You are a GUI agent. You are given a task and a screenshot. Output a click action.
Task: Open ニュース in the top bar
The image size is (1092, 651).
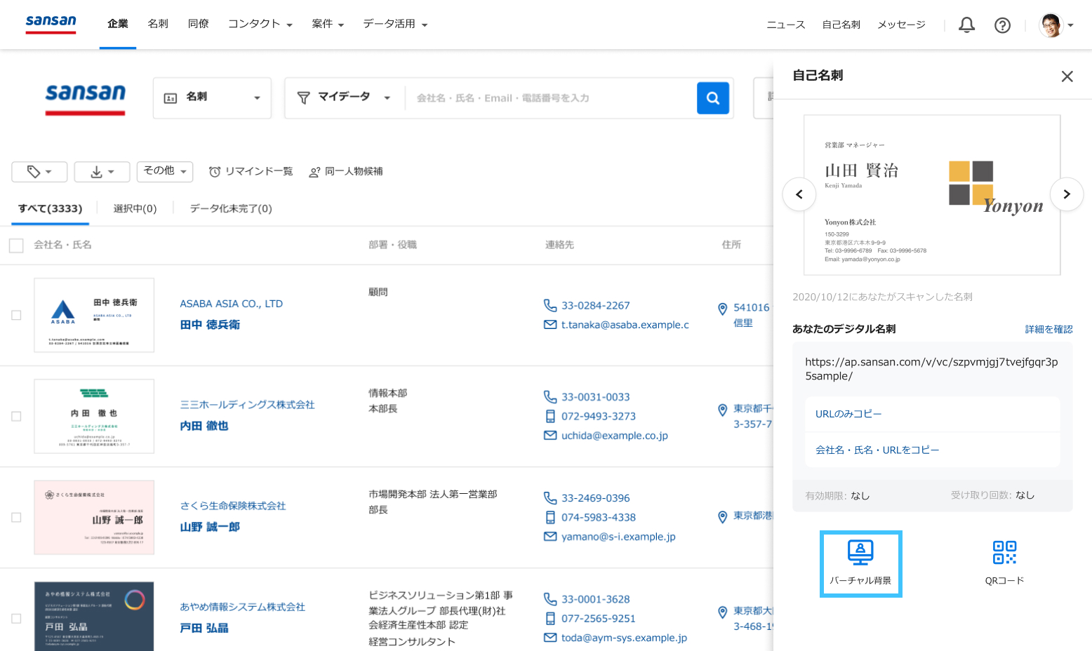click(x=786, y=25)
